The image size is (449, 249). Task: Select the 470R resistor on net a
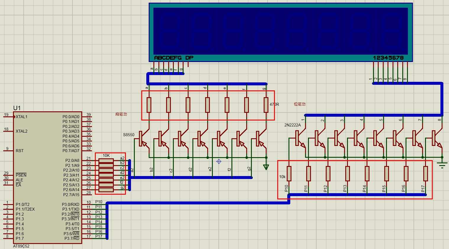pyautogui.click(x=149, y=105)
